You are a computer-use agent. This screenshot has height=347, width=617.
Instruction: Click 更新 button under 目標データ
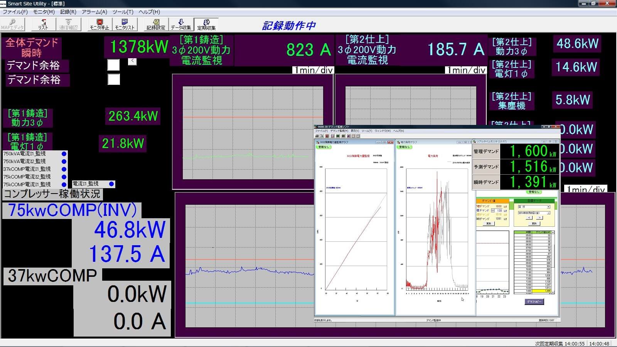pyautogui.click(x=534, y=223)
